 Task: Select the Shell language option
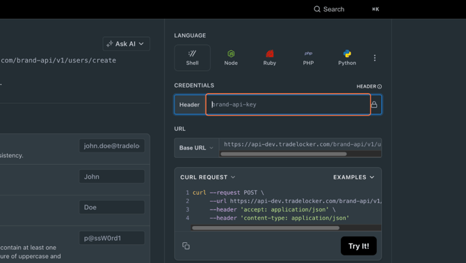[192, 58]
